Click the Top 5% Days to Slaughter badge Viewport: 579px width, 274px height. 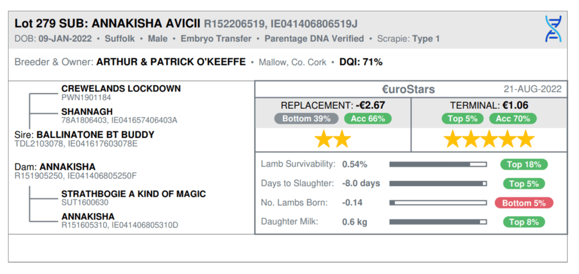(x=524, y=184)
